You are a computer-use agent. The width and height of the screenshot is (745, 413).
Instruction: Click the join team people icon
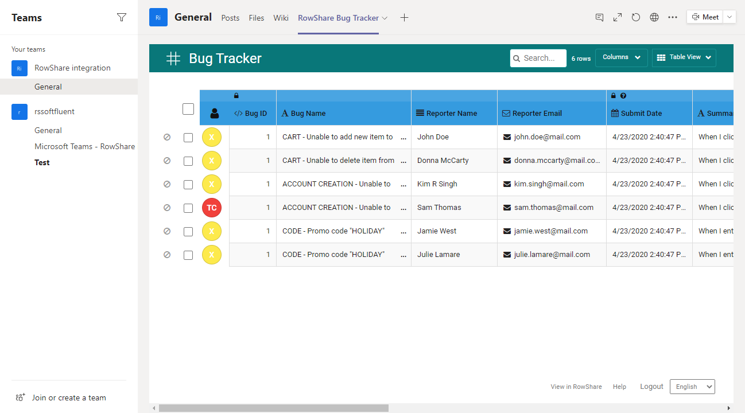point(21,398)
